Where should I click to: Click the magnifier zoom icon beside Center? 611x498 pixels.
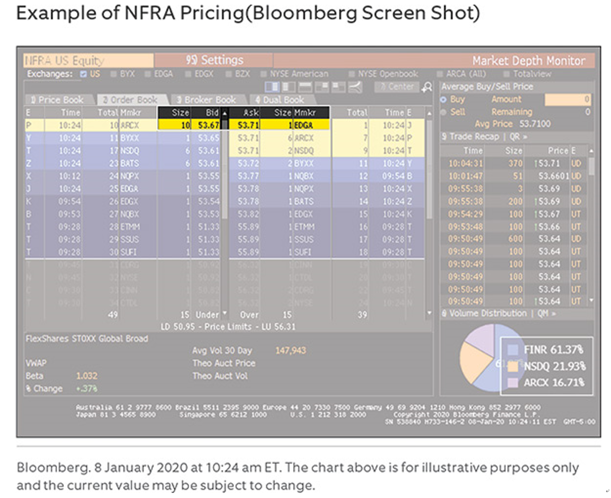[x=427, y=87]
